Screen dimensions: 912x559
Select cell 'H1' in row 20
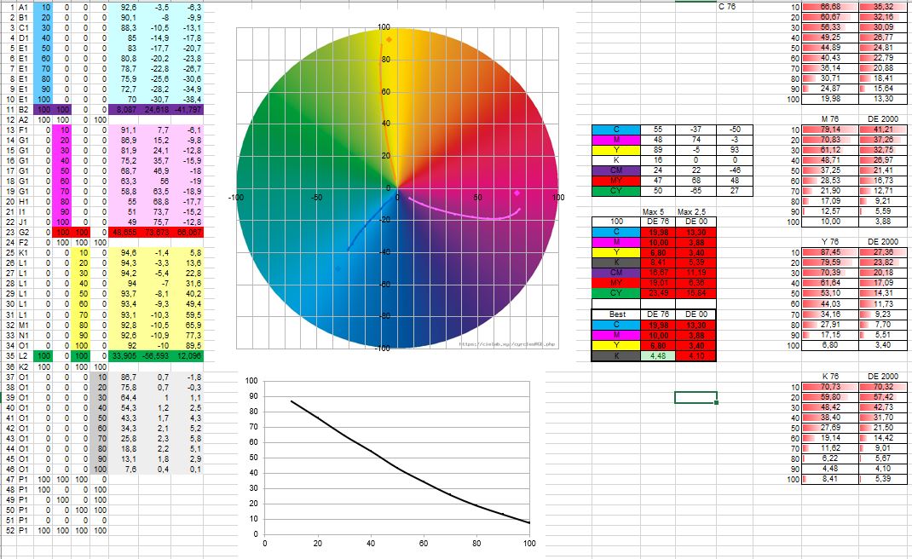click(25, 202)
